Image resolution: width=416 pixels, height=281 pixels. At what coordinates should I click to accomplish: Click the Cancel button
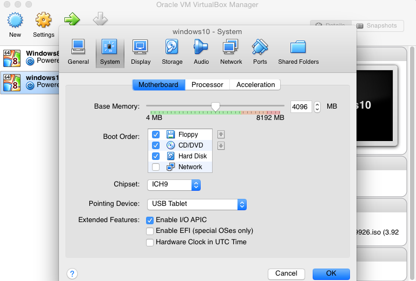[286, 273]
